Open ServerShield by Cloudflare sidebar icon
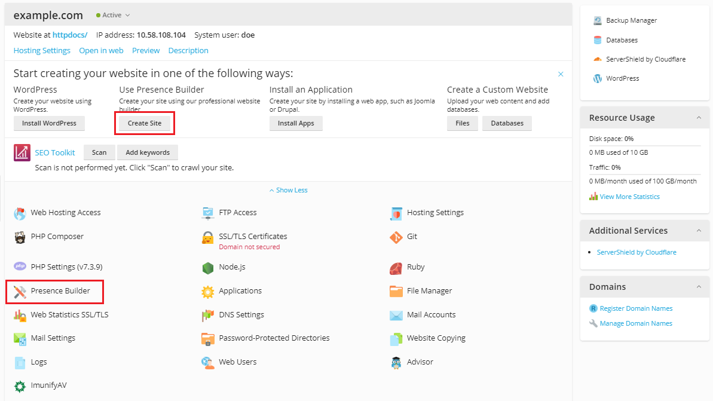Viewport: 713px width, 401px height. click(598, 59)
